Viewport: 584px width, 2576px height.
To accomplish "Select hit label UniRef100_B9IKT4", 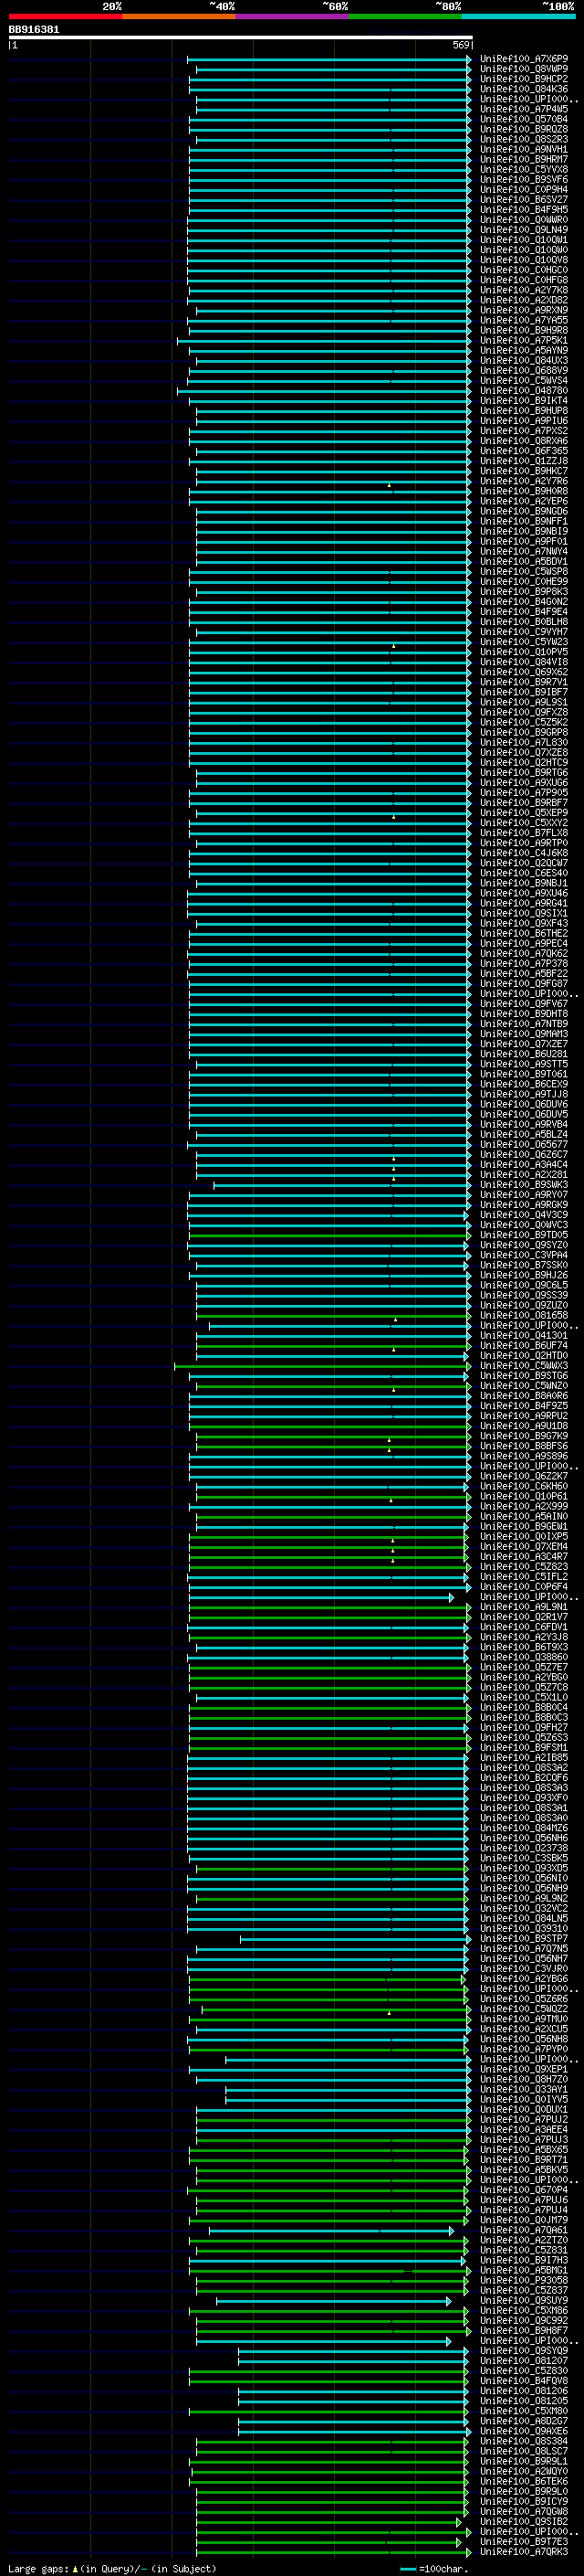I will pos(524,401).
